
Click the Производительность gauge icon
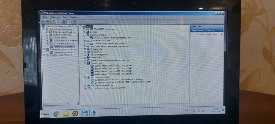pos(51,43)
